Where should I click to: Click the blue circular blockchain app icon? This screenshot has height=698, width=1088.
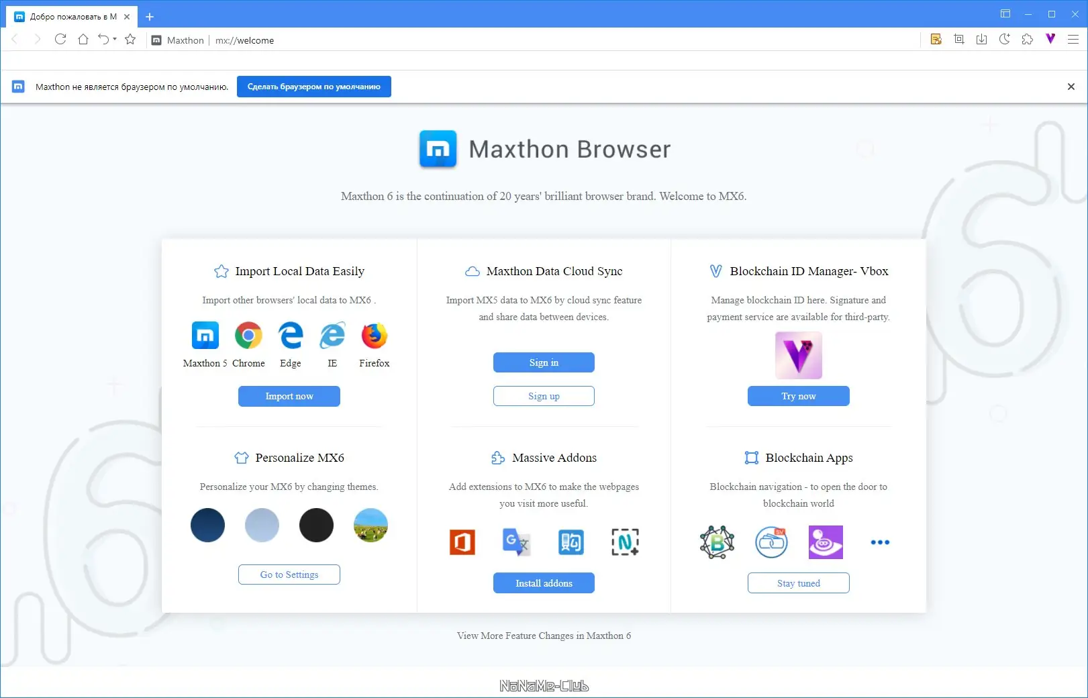tap(771, 542)
